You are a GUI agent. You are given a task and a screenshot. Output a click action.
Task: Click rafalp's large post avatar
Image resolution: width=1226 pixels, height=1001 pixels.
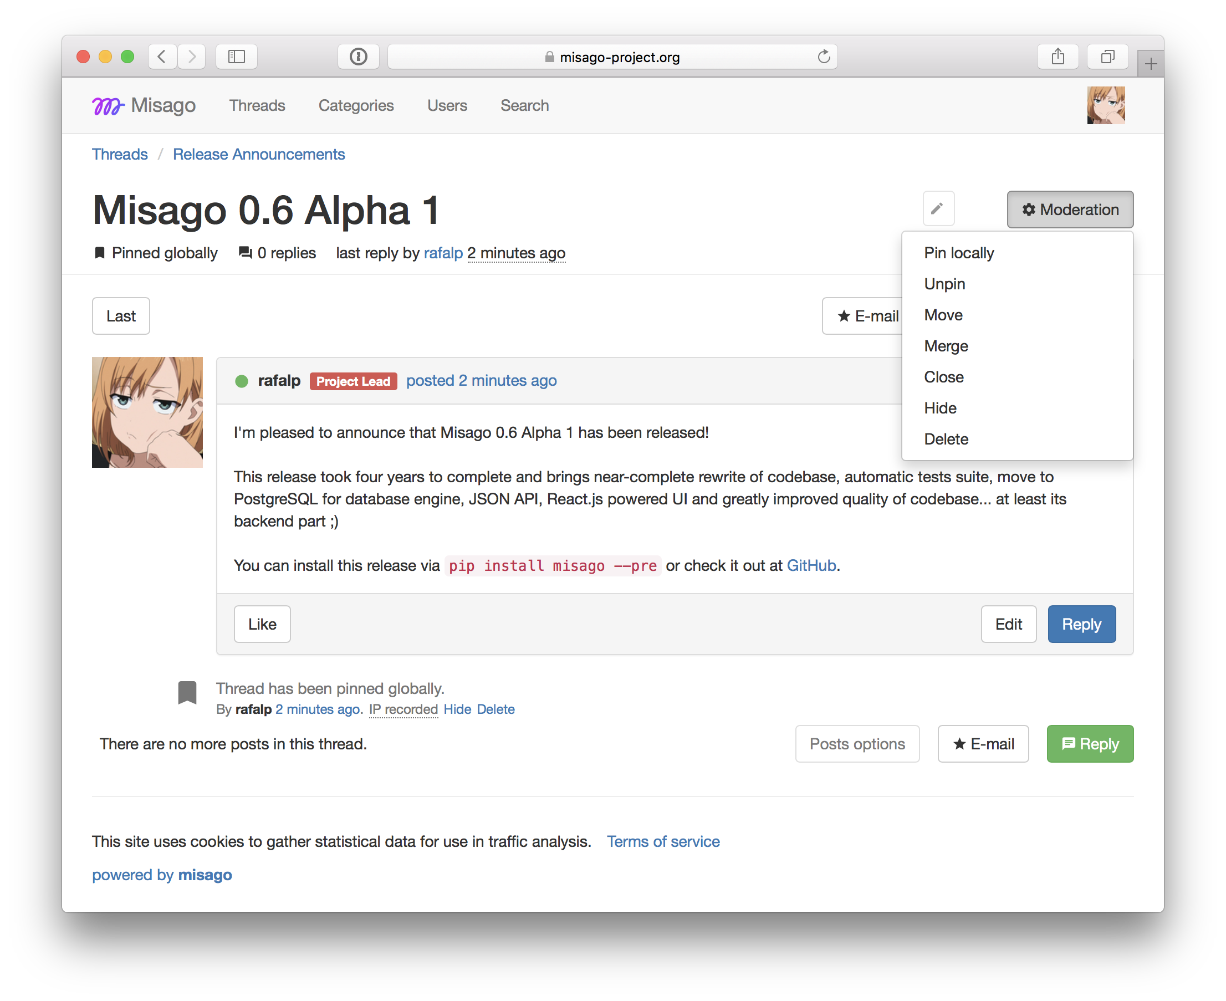pyautogui.click(x=147, y=412)
